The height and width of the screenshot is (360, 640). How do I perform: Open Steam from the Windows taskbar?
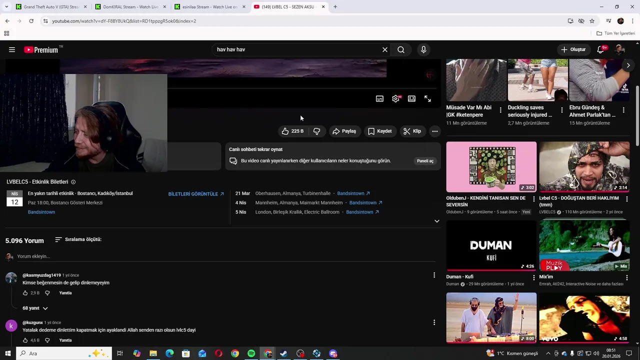283,353
